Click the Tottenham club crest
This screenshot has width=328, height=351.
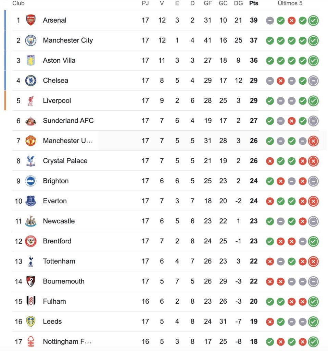pyautogui.click(x=31, y=261)
